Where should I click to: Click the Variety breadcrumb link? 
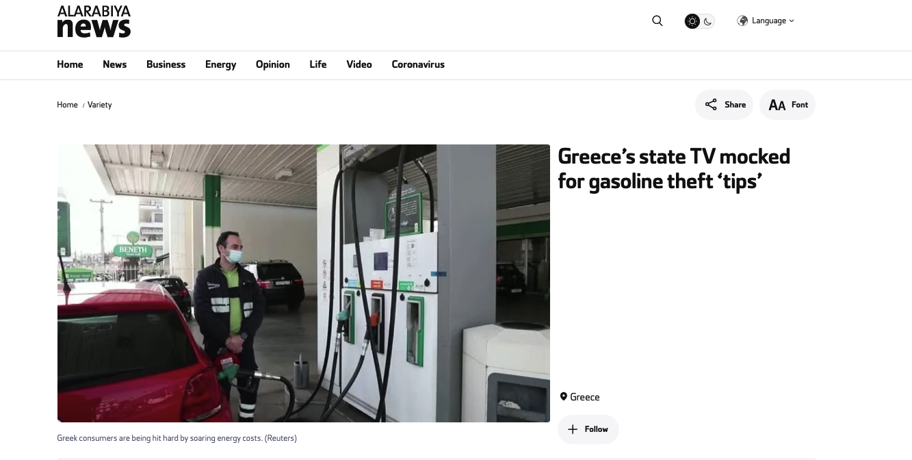click(x=100, y=105)
